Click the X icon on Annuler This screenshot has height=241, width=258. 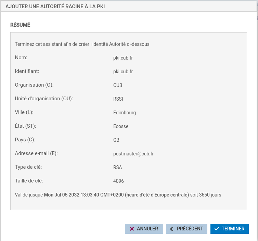click(132, 229)
